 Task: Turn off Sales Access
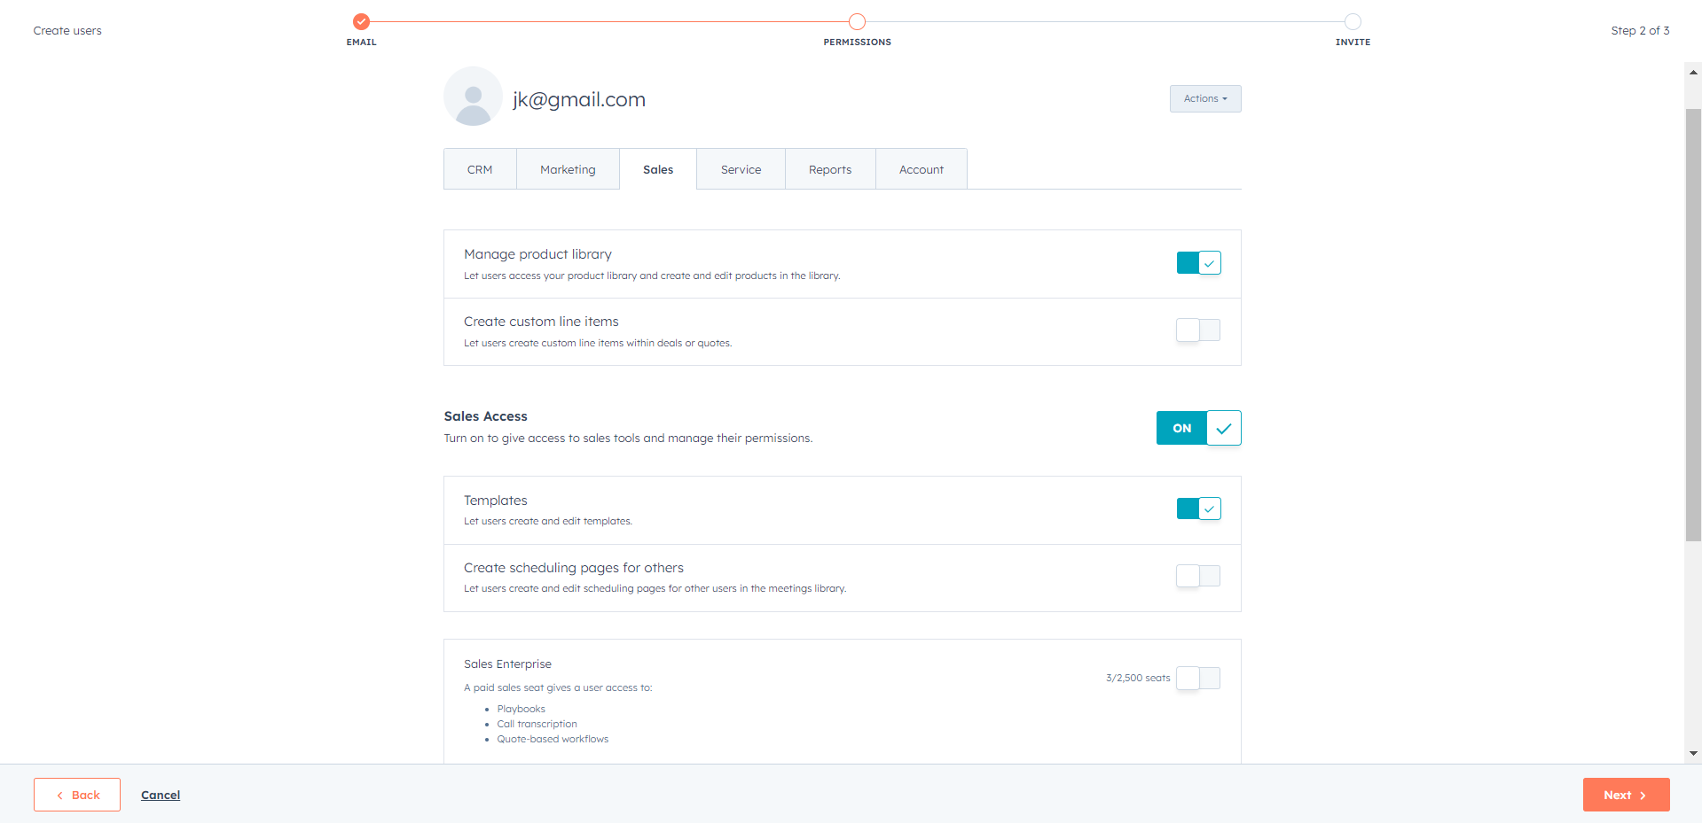[1180, 428]
